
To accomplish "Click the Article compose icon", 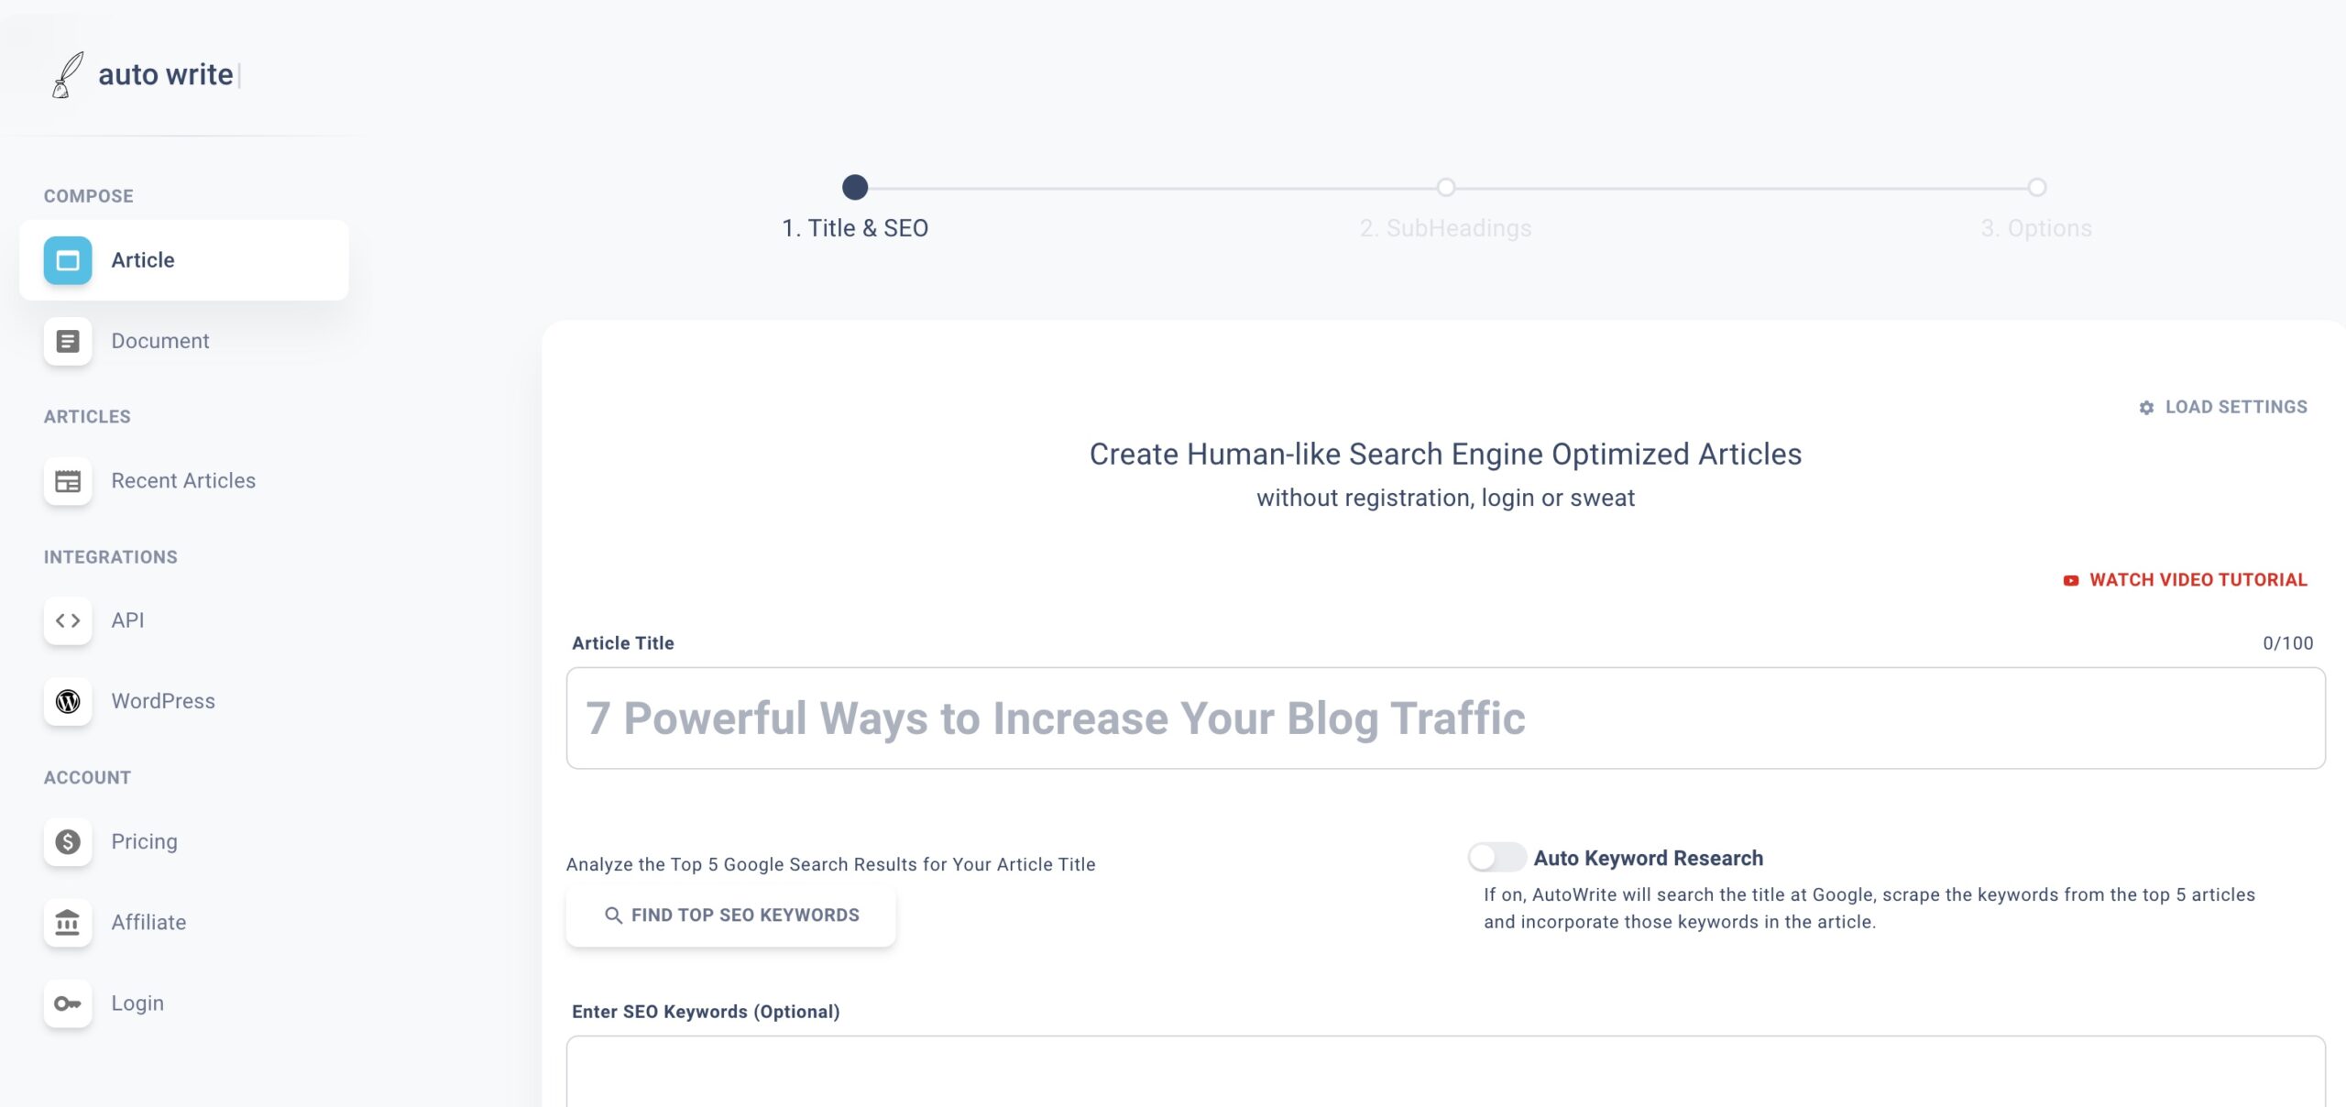I will pos(67,260).
